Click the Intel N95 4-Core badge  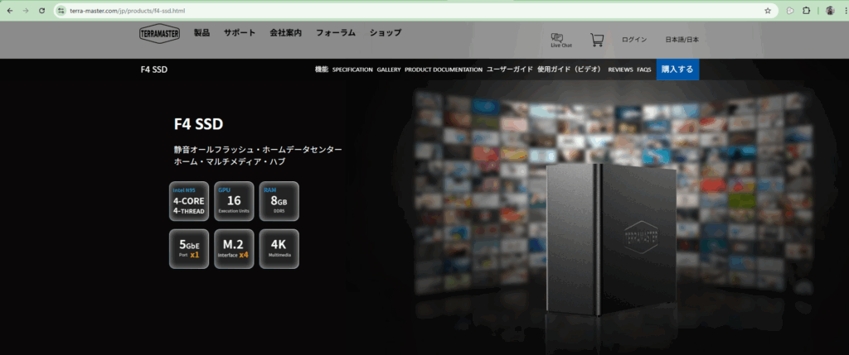click(189, 201)
